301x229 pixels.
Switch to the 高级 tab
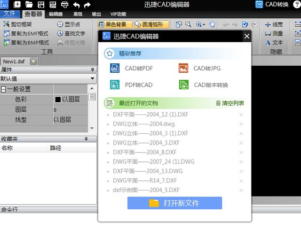point(78,14)
